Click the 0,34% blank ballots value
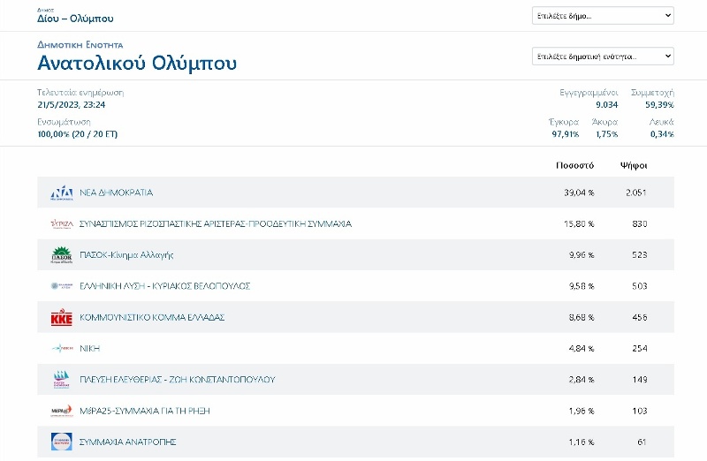 (x=662, y=134)
